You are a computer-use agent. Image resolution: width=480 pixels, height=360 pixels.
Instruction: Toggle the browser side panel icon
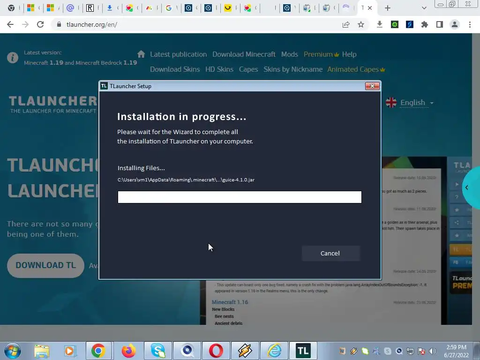click(440, 24)
